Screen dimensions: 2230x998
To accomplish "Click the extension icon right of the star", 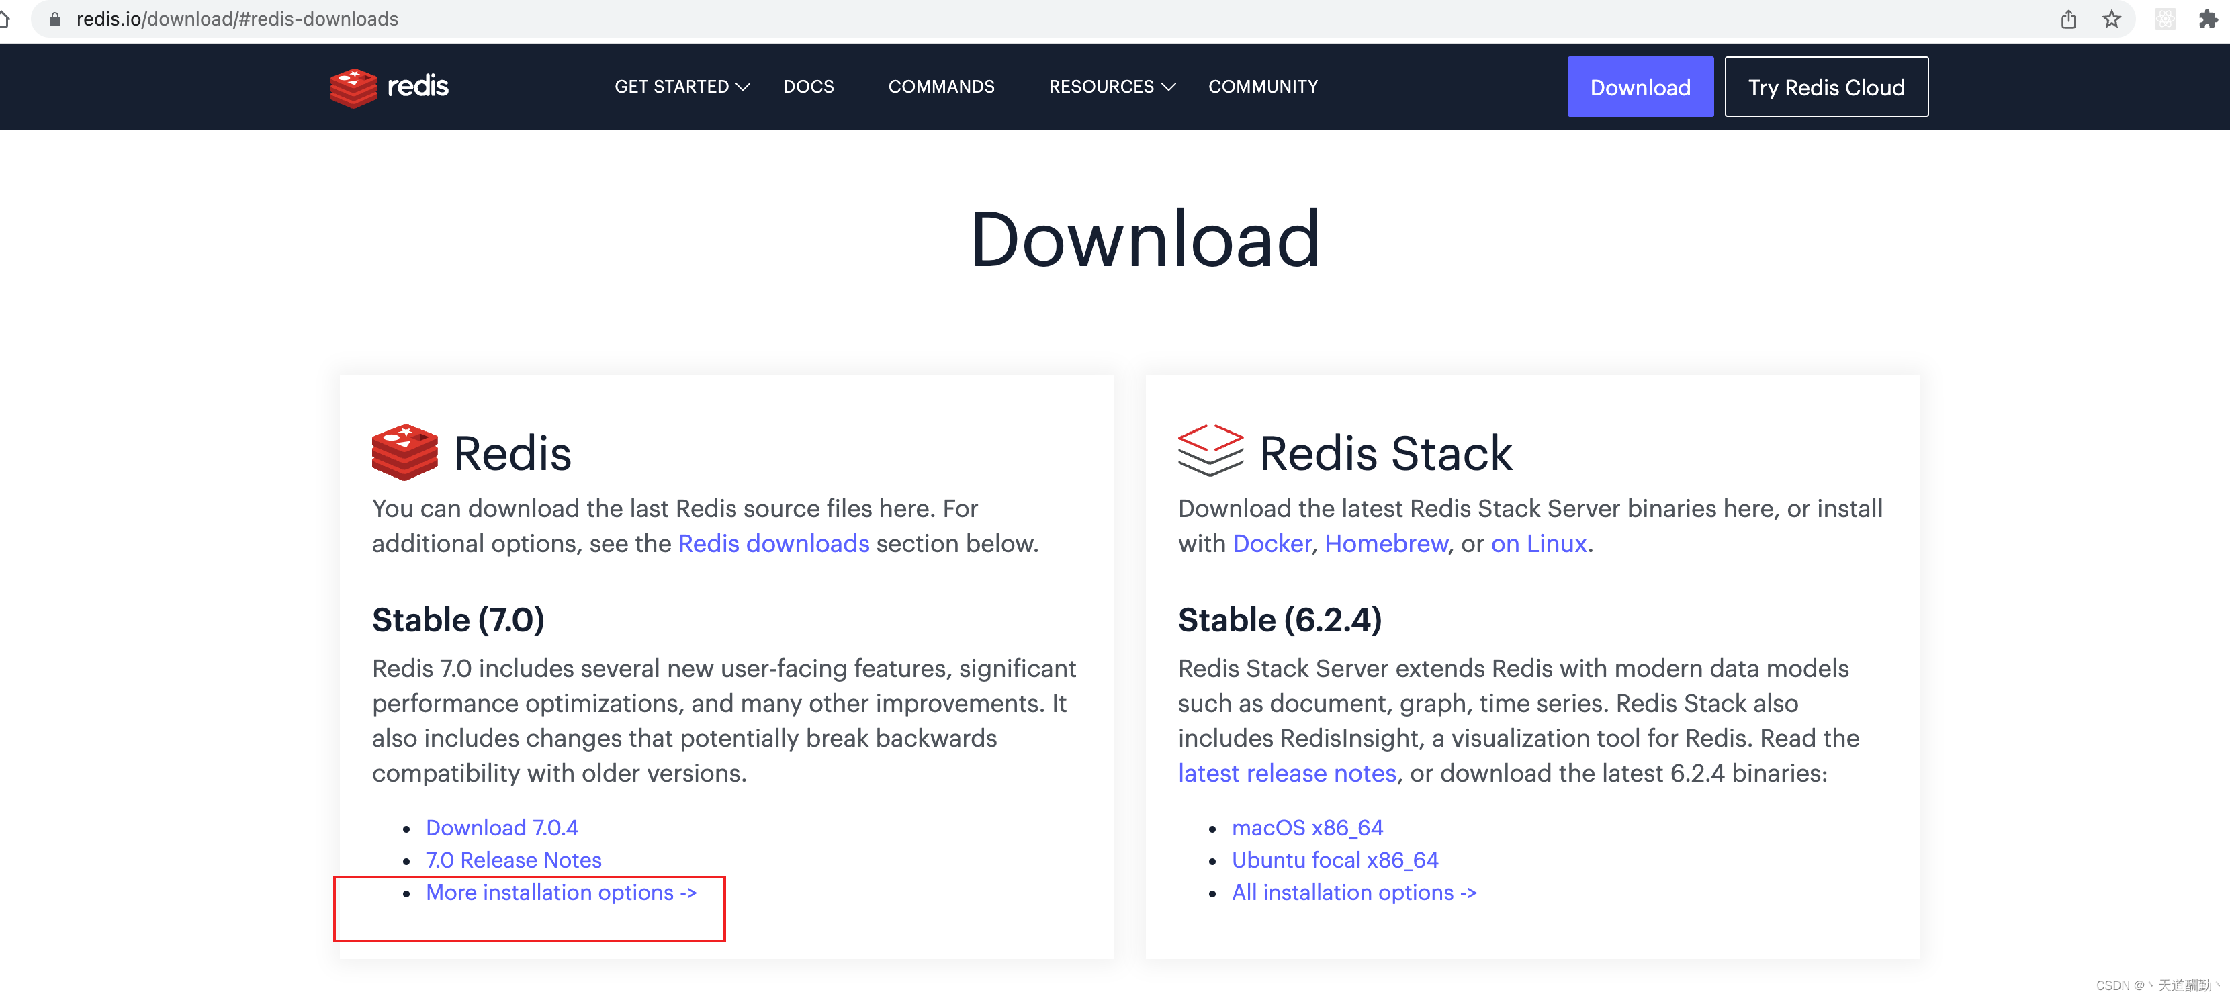I will tap(2165, 18).
